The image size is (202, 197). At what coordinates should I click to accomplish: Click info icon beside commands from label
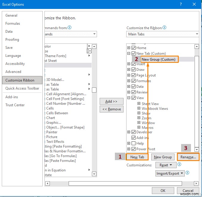point(70,27)
